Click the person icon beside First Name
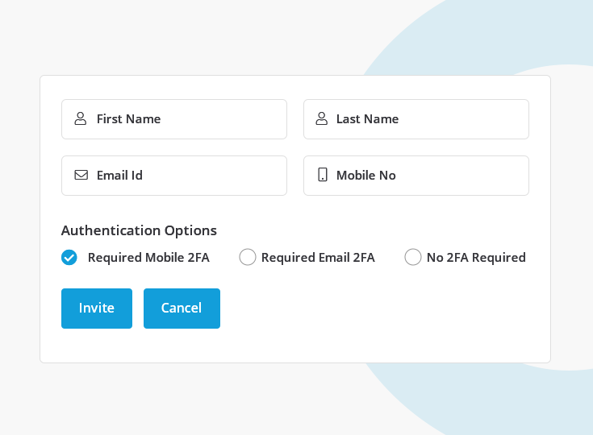The height and width of the screenshot is (435, 593). 80,119
